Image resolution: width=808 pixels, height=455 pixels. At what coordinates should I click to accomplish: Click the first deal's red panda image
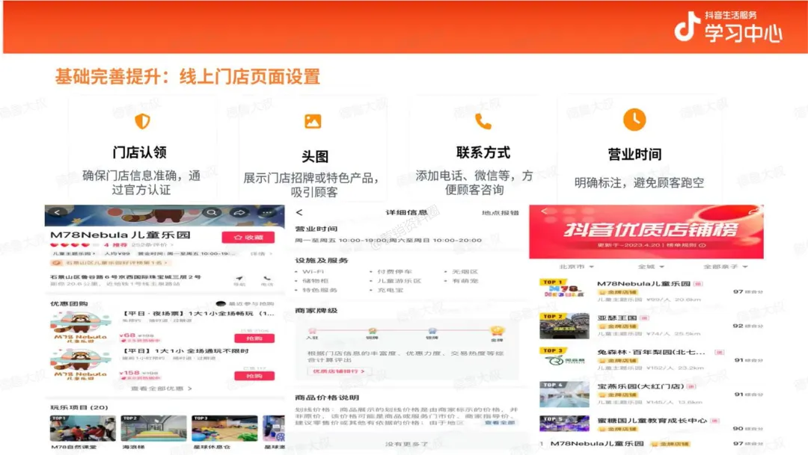(x=80, y=326)
